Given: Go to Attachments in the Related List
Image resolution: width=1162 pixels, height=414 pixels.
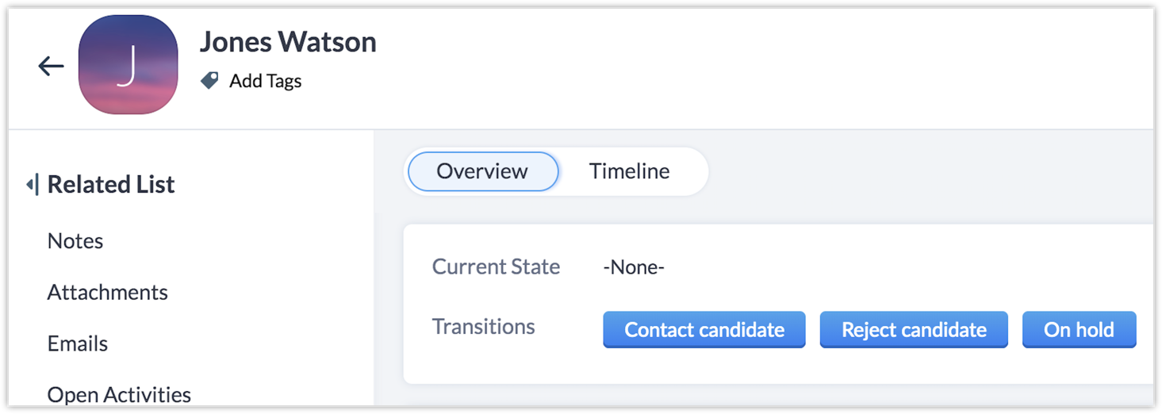Looking at the screenshot, I should coord(107,293).
